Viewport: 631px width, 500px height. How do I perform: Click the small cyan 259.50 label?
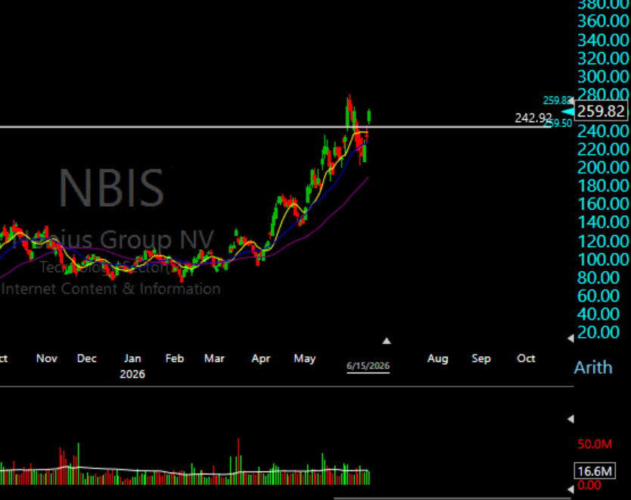(558, 123)
